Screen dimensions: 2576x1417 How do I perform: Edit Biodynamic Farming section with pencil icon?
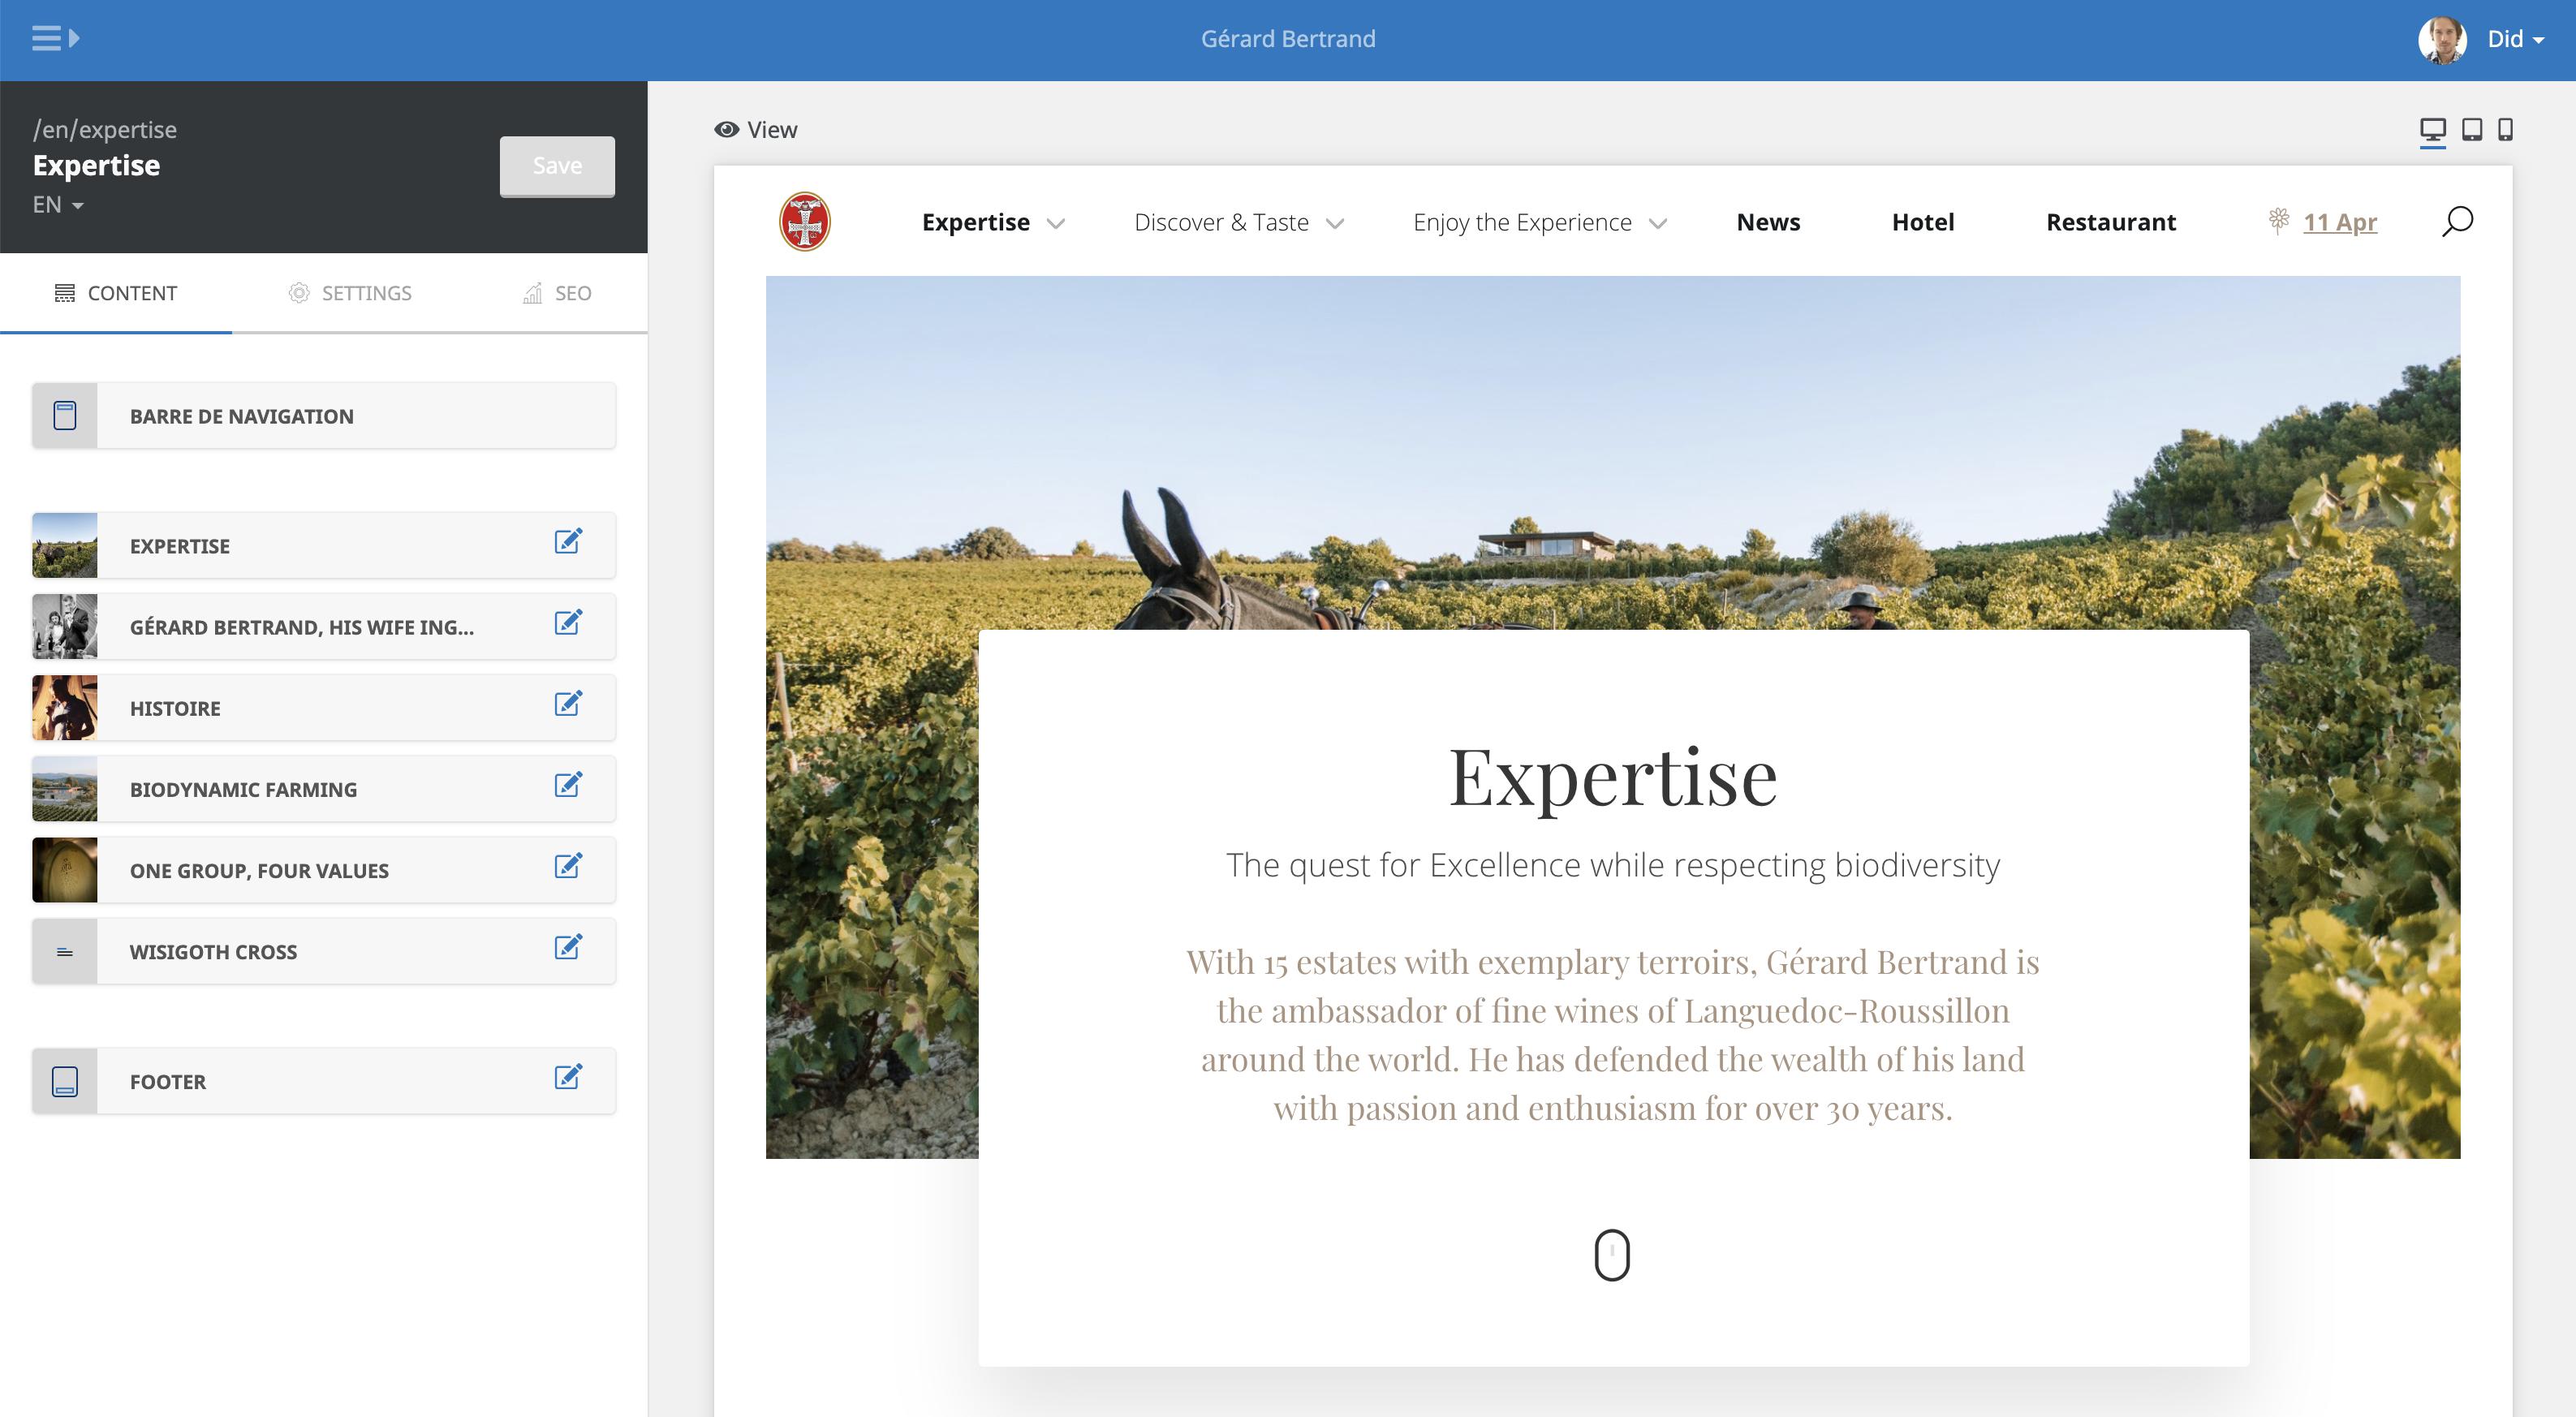tap(568, 785)
